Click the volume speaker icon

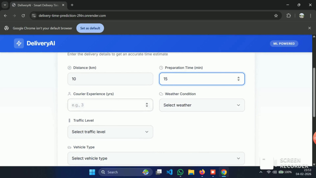(x=275, y=172)
